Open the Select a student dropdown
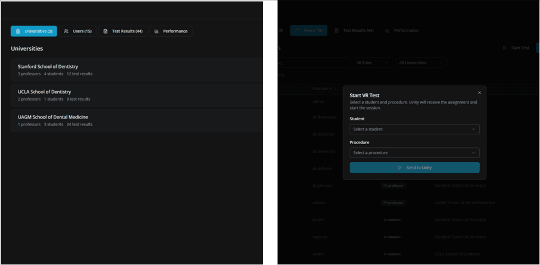The width and height of the screenshot is (540, 265). click(x=414, y=129)
